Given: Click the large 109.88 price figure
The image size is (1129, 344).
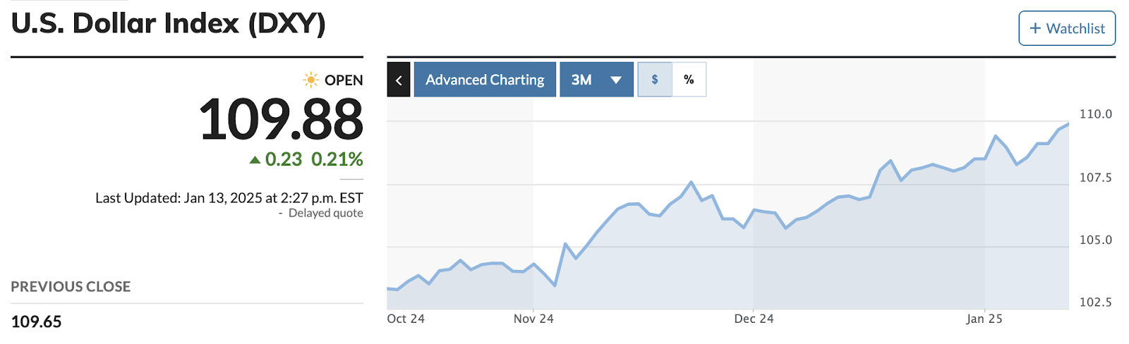Looking at the screenshot, I should point(281,120).
